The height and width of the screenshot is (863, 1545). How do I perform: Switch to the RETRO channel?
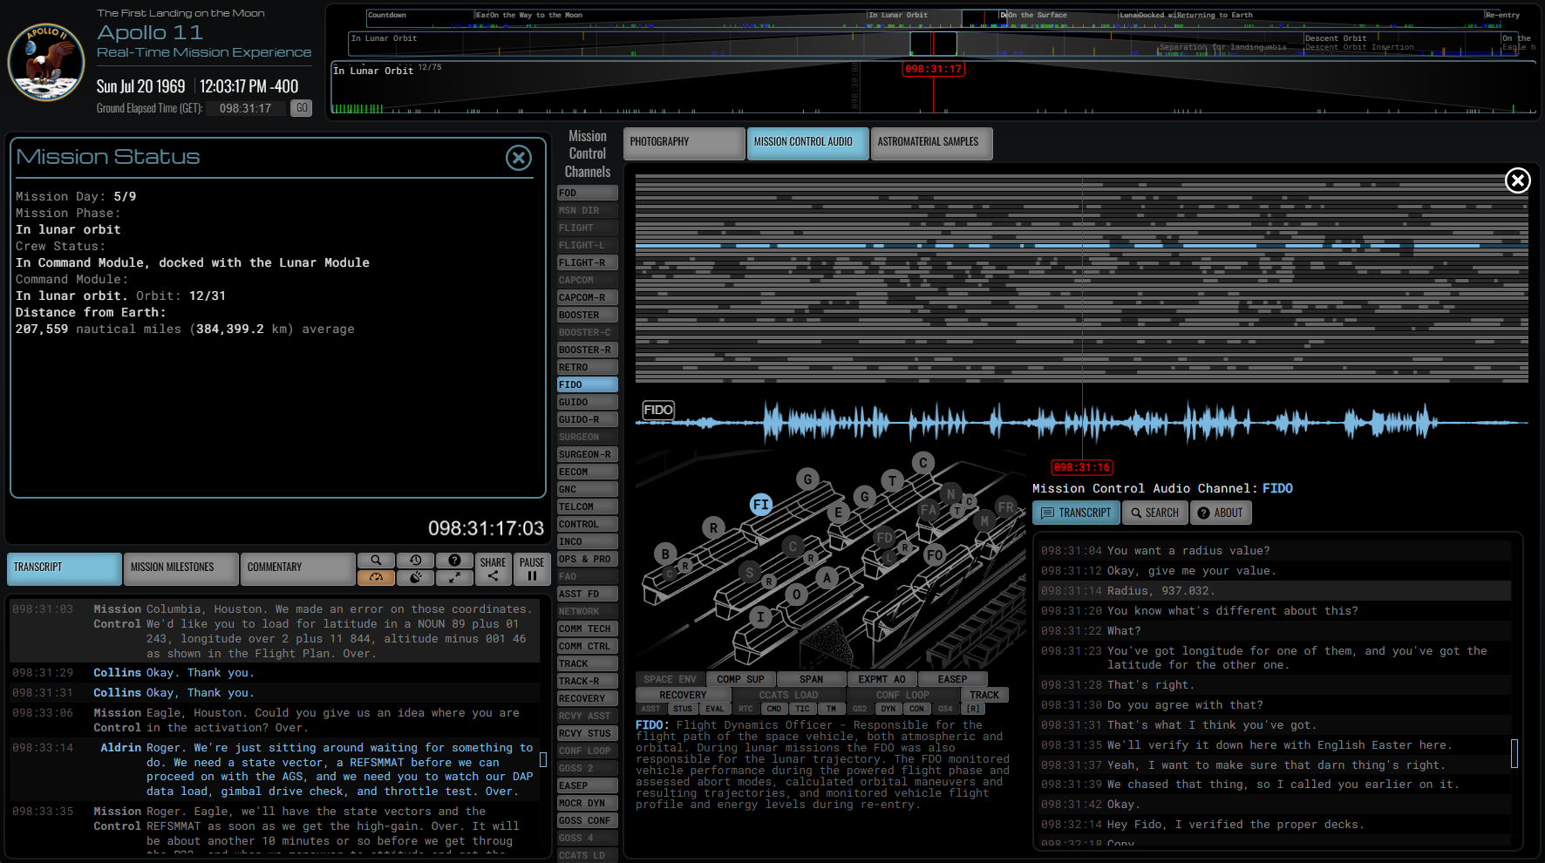pyautogui.click(x=588, y=367)
